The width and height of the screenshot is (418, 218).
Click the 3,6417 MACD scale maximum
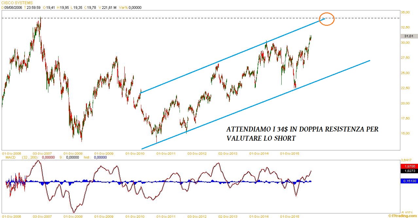[406, 160]
